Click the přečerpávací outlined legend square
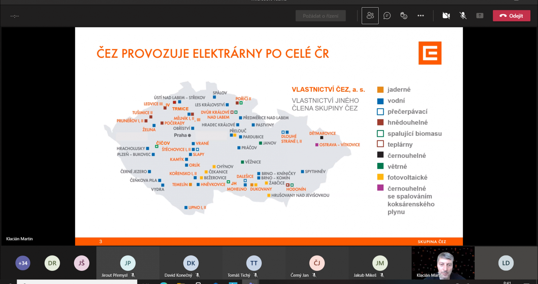This screenshot has height=284, width=538. click(380, 112)
